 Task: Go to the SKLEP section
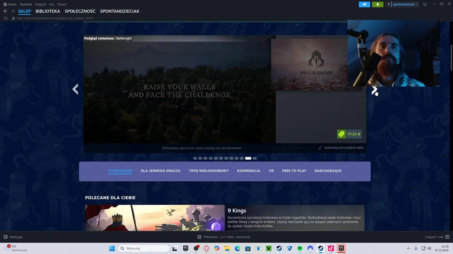(25, 11)
